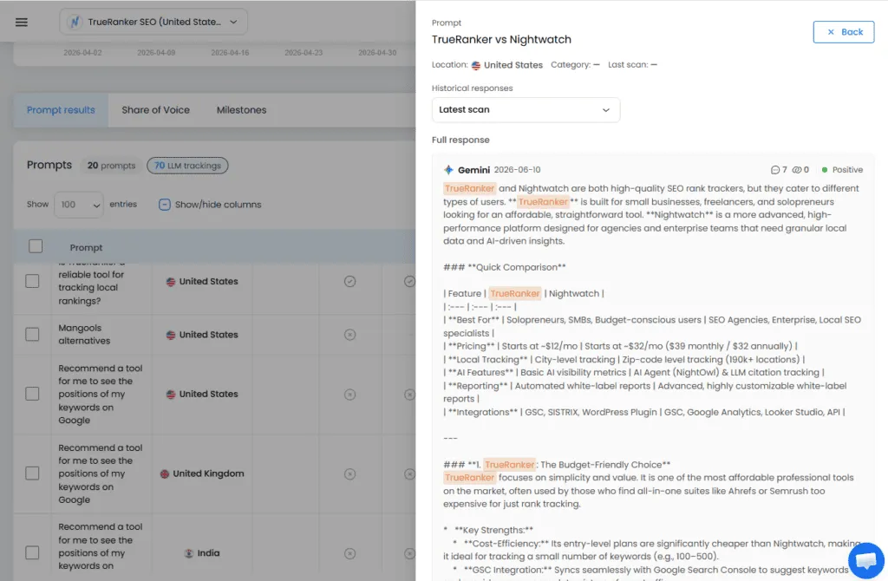The height and width of the screenshot is (581, 888).
Task: Click Show/hide columns button
Action: click(x=210, y=205)
